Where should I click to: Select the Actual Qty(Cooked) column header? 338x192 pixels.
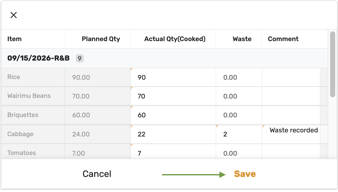(x=173, y=39)
